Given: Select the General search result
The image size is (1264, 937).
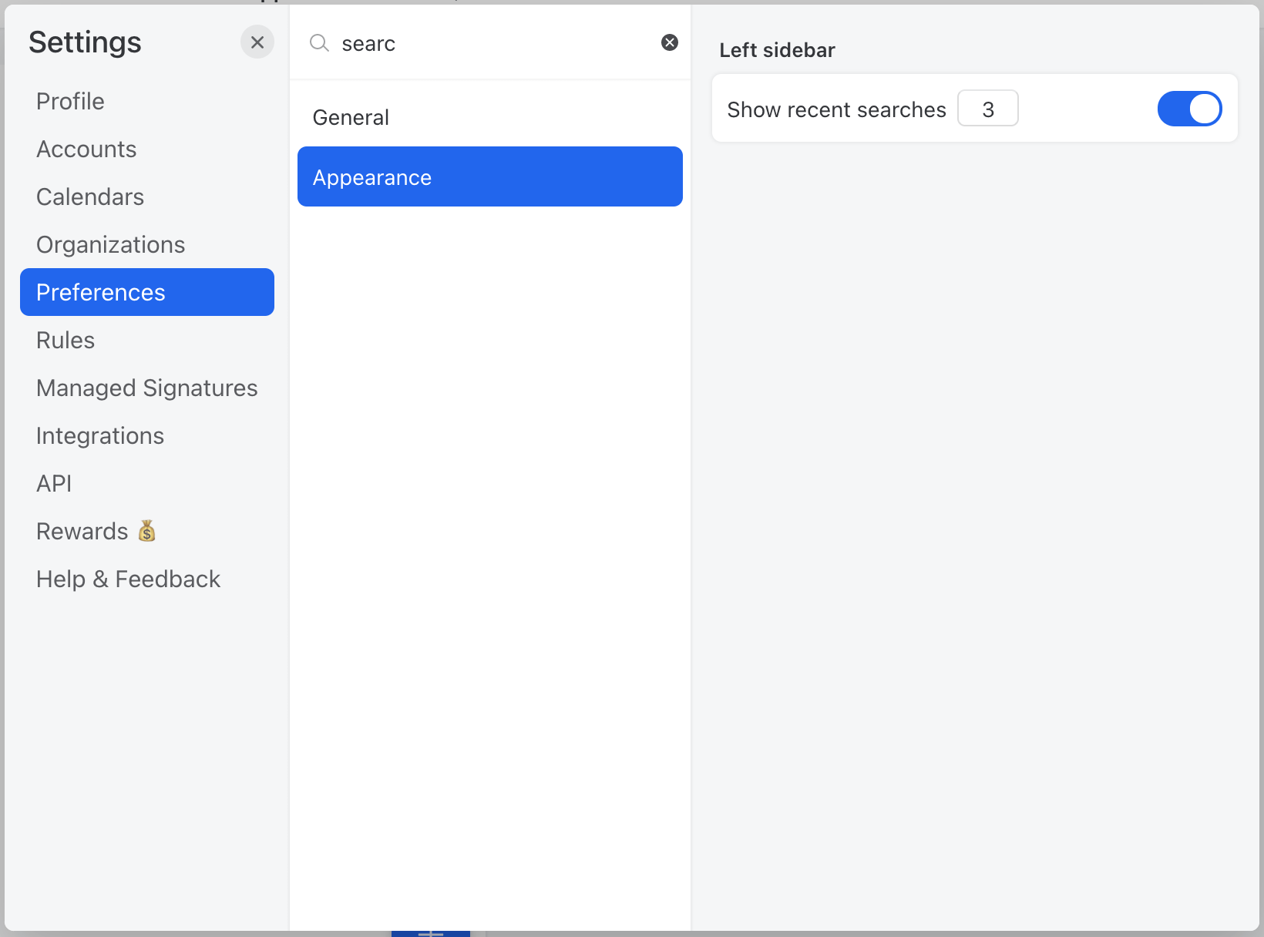Looking at the screenshot, I should click(x=350, y=117).
